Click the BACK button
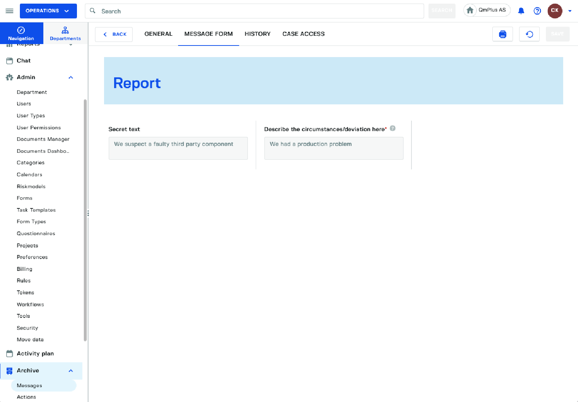This screenshot has height=402, width=578. (x=114, y=34)
